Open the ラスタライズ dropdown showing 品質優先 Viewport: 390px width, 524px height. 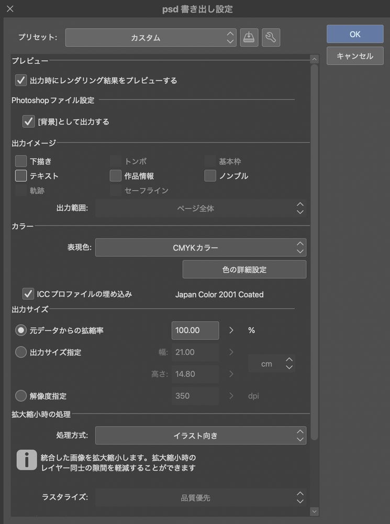(x=200, y=498)
